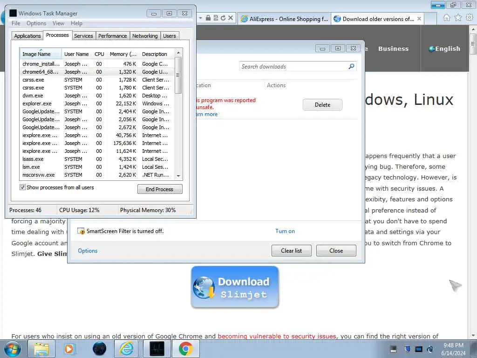Sort processes by Image Name column

coord(41,54)
